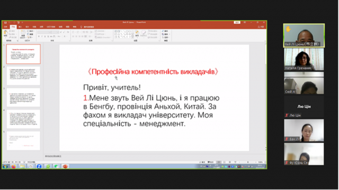The width and height of the screenshot is (339, 190).
Task: Open Zoom from the taskbar
Action: (x=39, y=166)
